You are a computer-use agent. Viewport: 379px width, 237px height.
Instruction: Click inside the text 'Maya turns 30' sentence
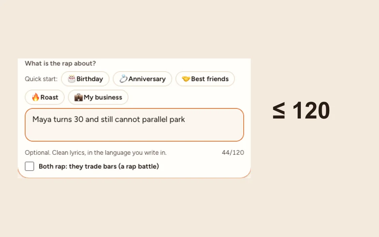click(x=109, y=119)
